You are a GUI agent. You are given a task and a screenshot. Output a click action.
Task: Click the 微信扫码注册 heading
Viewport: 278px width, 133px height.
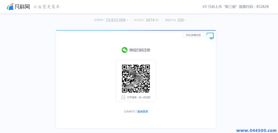click(x=140, y=50)
